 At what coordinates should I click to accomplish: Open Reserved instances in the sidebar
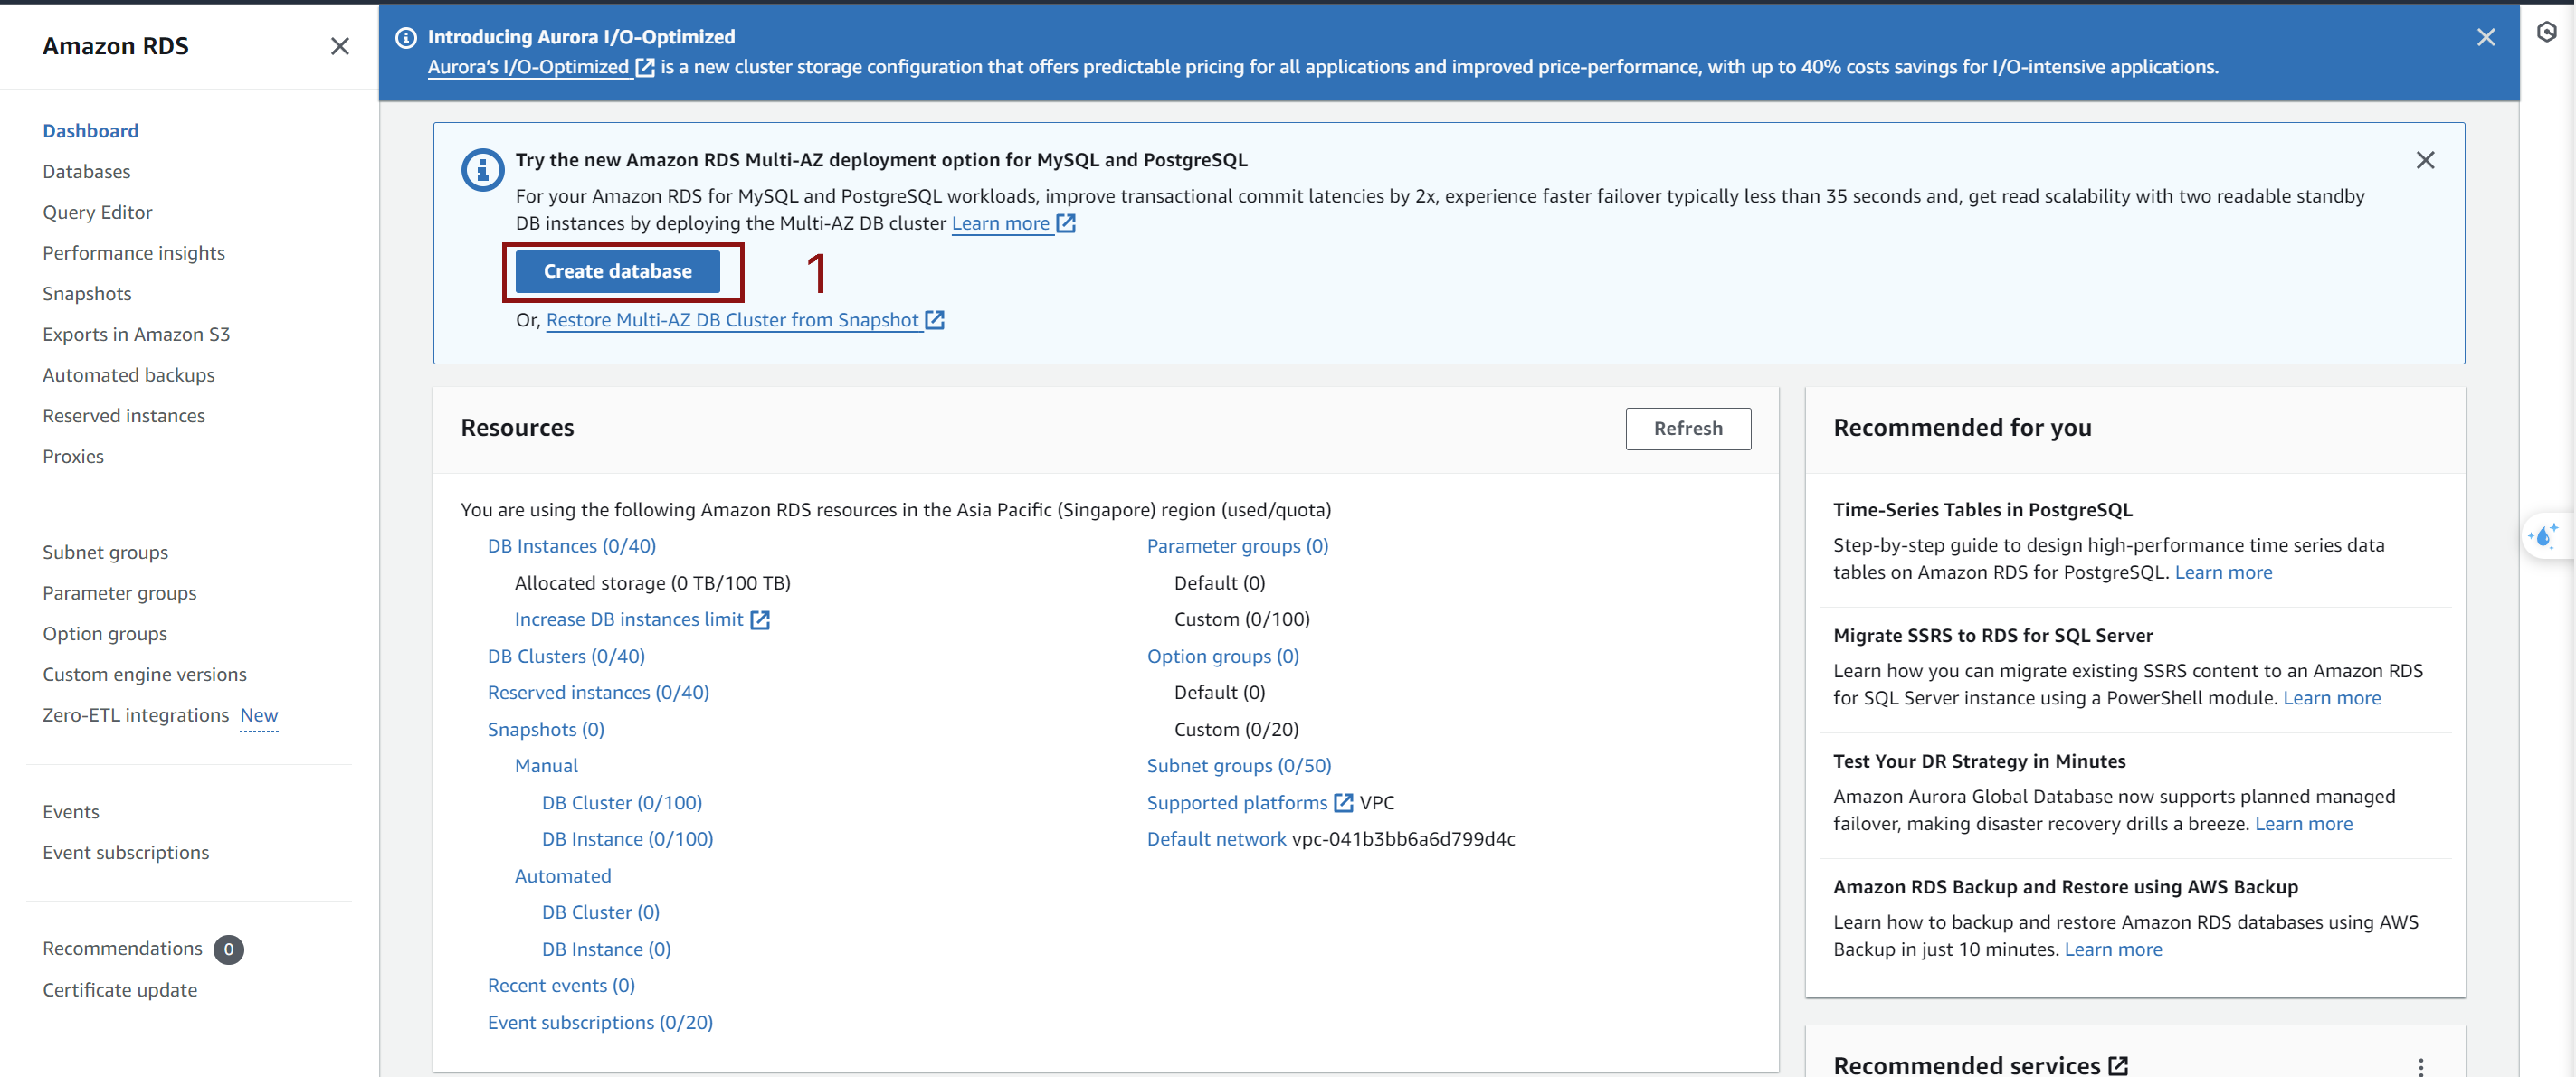click(123, 416)
